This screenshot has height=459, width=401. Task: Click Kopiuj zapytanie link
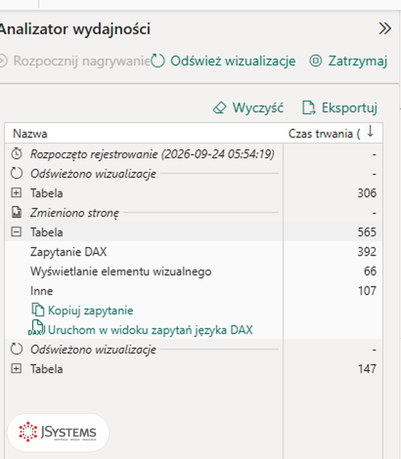90,311
